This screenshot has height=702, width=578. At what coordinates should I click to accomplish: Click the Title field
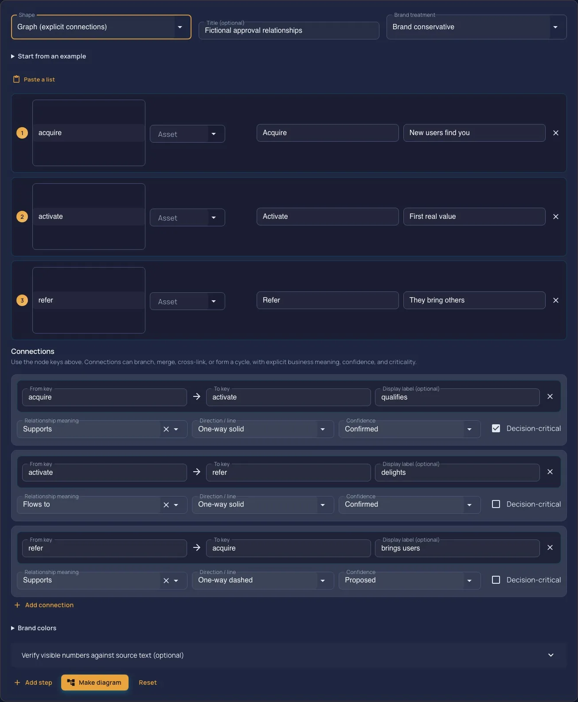289,31
